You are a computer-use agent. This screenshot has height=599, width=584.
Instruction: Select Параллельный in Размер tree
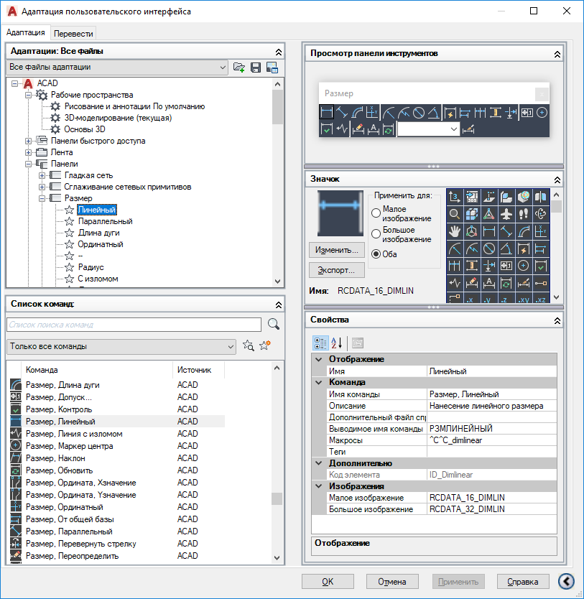[105, 221]
